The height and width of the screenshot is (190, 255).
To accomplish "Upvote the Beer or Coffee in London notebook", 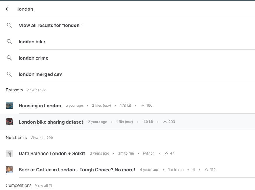I will click(x=206, y=169).
